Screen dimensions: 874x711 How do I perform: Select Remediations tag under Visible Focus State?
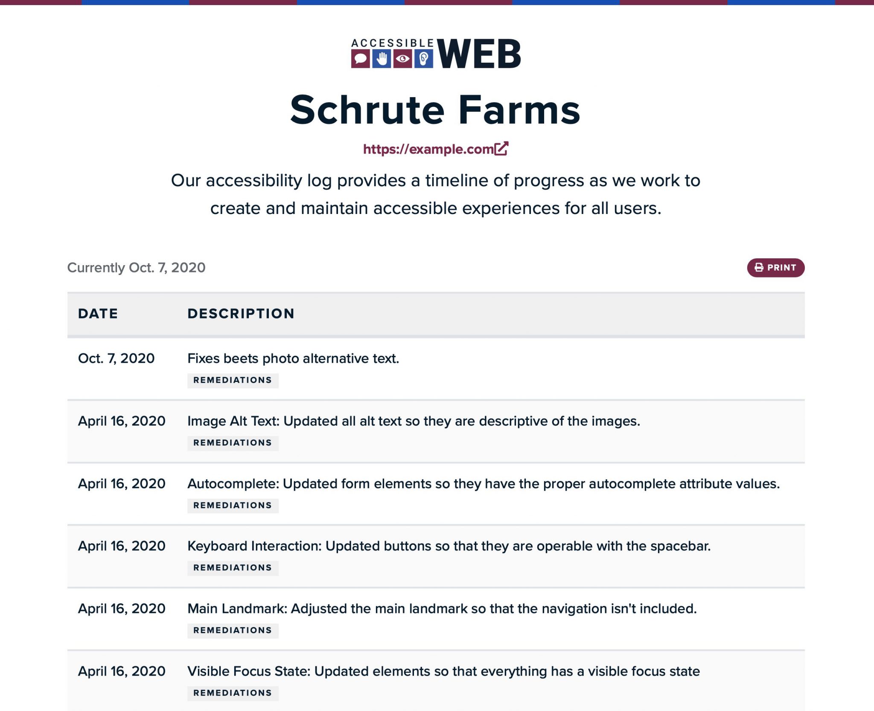coord(233,693)
